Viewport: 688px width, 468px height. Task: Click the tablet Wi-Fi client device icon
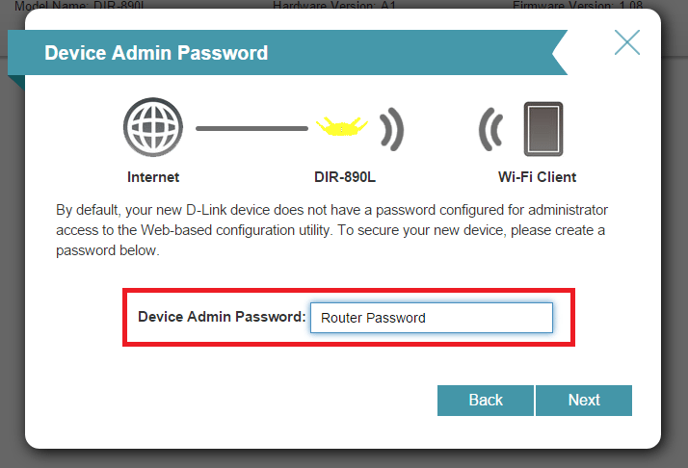tap(543, 129)
